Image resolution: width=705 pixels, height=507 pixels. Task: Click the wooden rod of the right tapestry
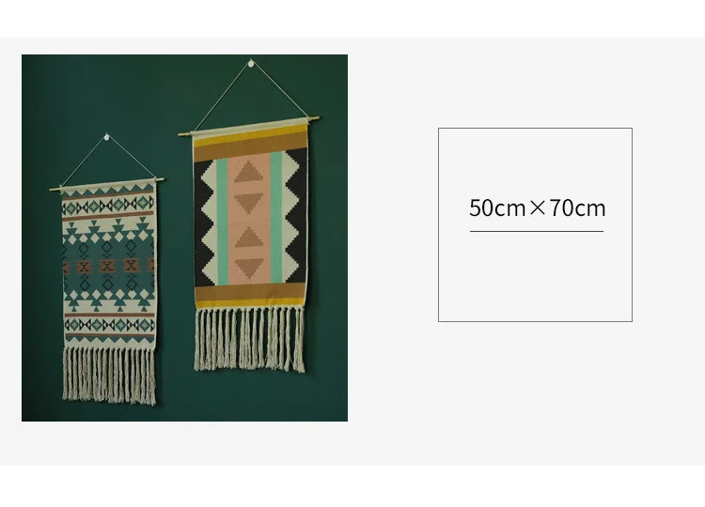coord(249,126)
